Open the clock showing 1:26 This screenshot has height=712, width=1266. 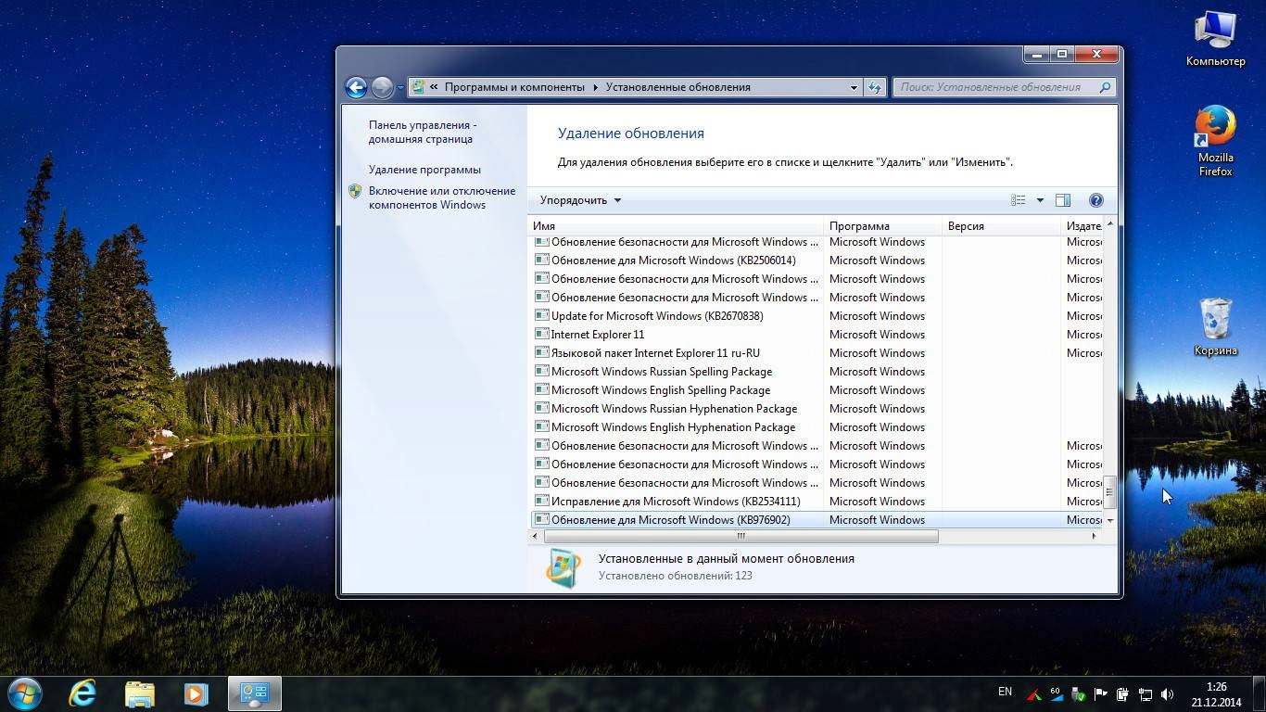tap(1216, 694)
